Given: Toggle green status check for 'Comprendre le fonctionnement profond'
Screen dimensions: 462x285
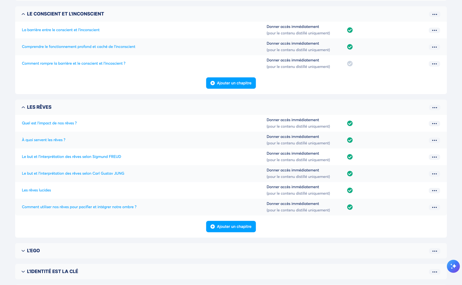Looking at the screenshot, I should point(350,47).
